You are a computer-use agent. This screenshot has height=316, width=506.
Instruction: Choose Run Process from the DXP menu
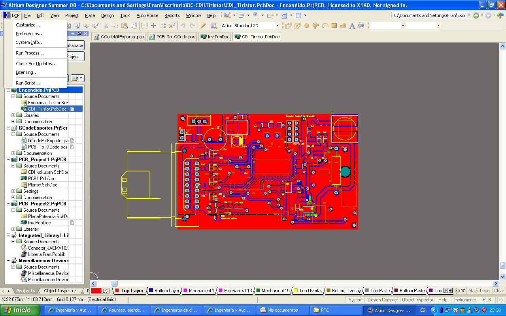coord(30,53)
